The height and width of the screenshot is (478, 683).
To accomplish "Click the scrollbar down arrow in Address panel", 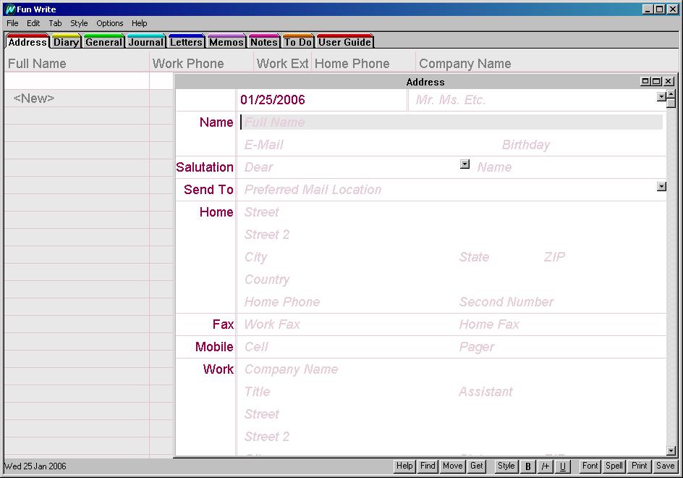I will coord(671,451).
